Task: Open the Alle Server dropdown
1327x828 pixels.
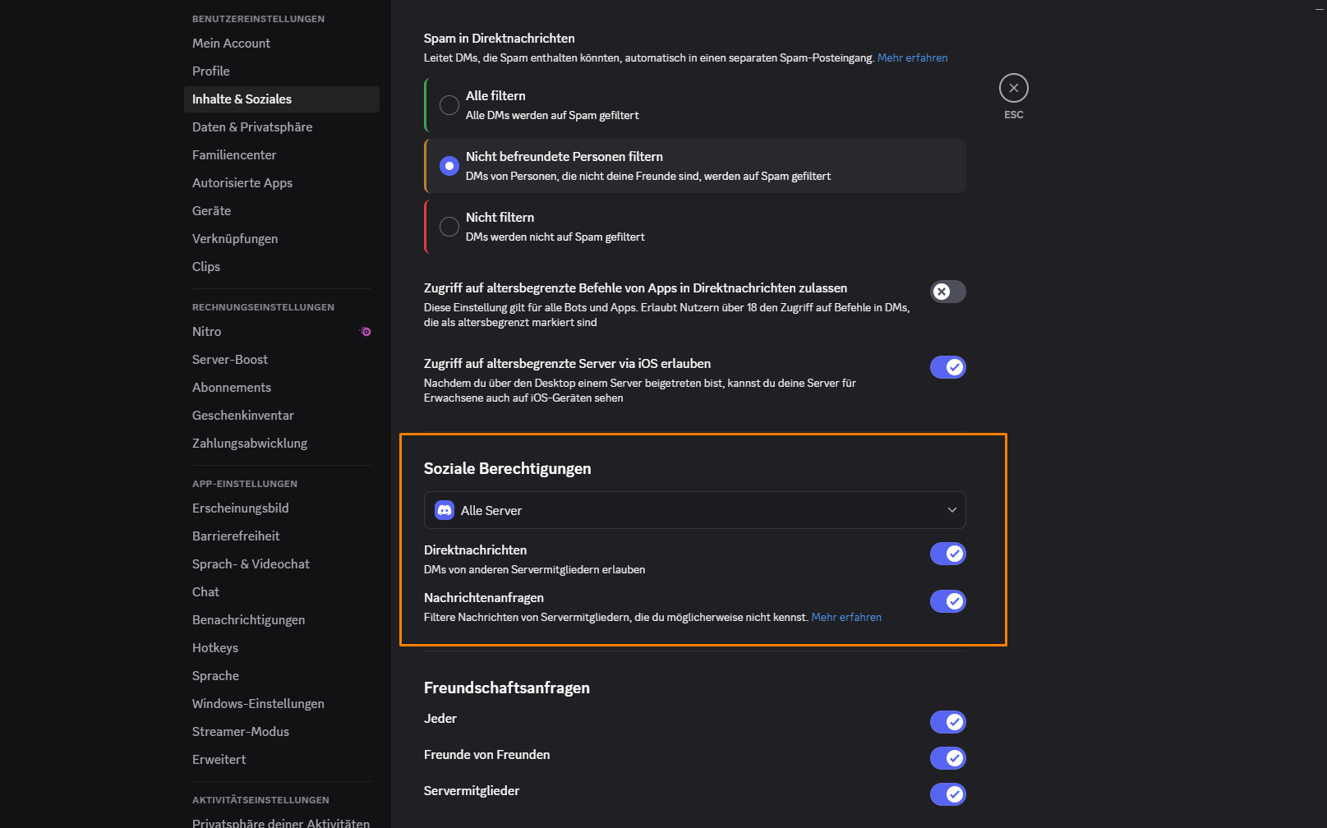Action: [951, 510]
